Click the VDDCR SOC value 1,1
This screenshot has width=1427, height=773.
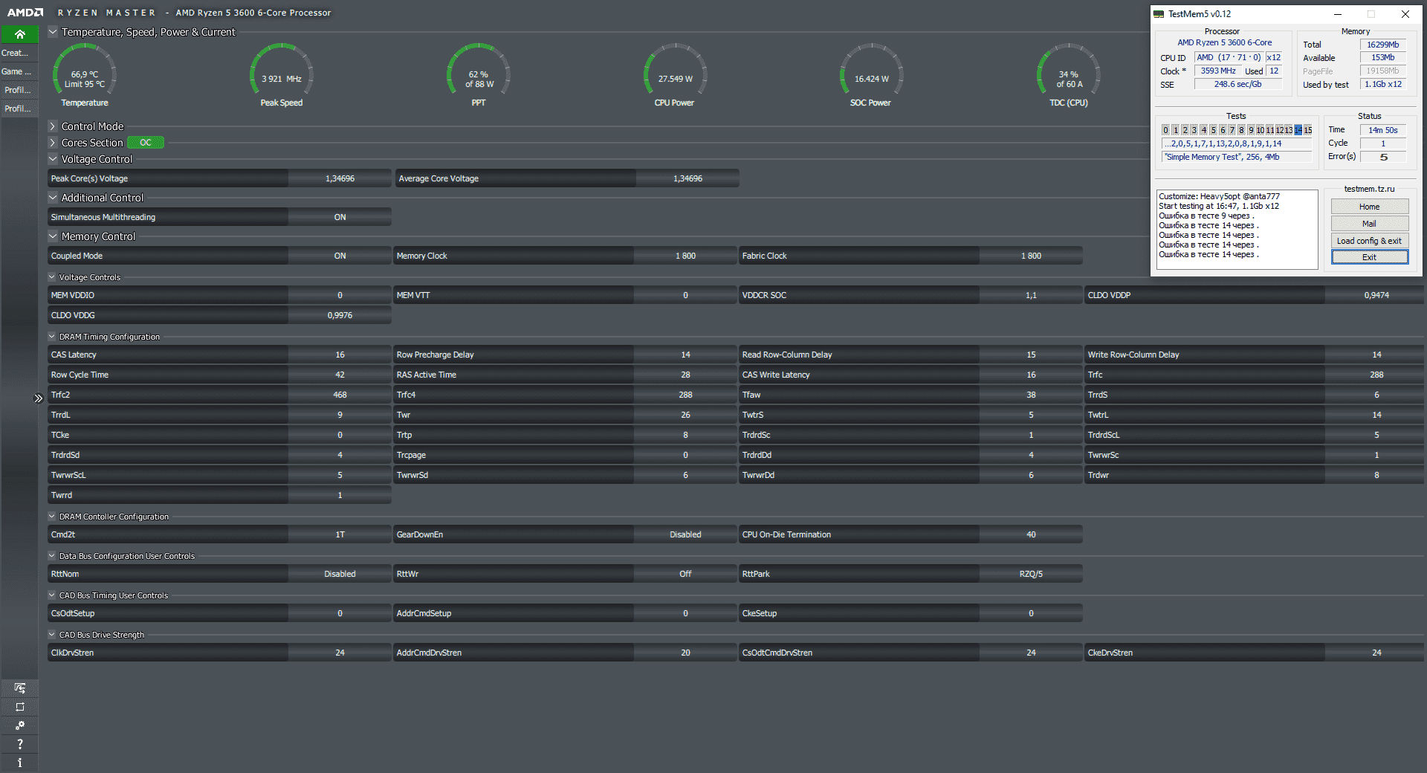[1031, 295]
